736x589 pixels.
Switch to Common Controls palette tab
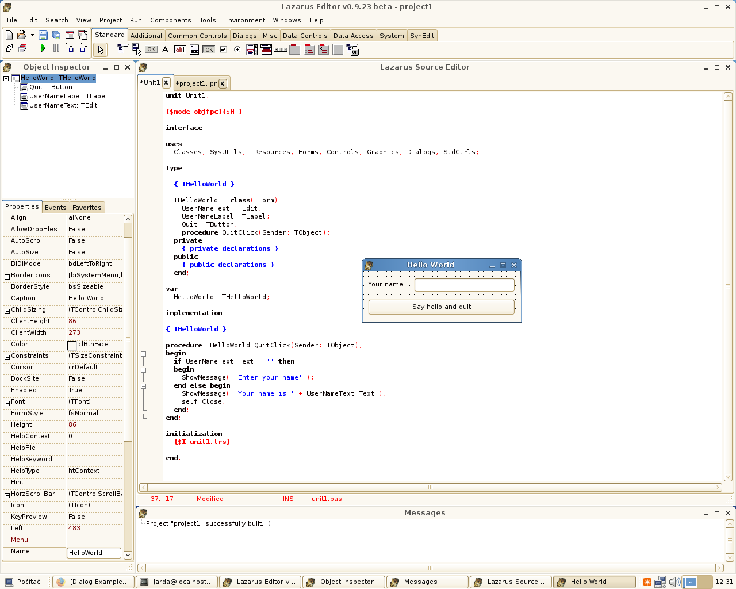point(197,36)
